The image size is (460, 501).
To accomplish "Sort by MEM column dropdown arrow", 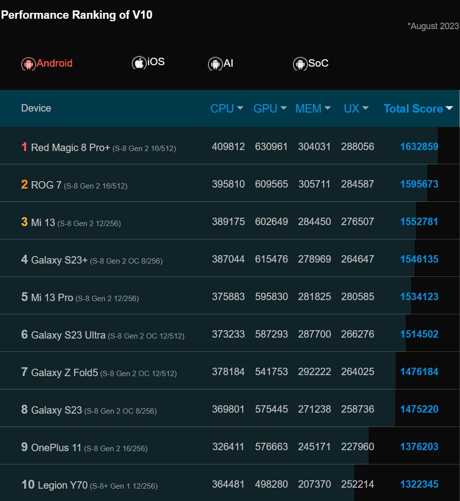I will (x=327, y=109).
